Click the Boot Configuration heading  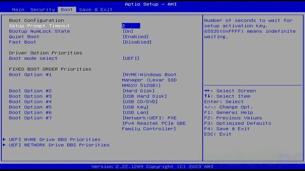[36, 20]
